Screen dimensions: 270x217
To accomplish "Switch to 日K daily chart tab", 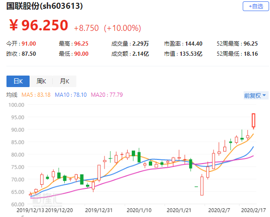I will (x=18, y=81).
